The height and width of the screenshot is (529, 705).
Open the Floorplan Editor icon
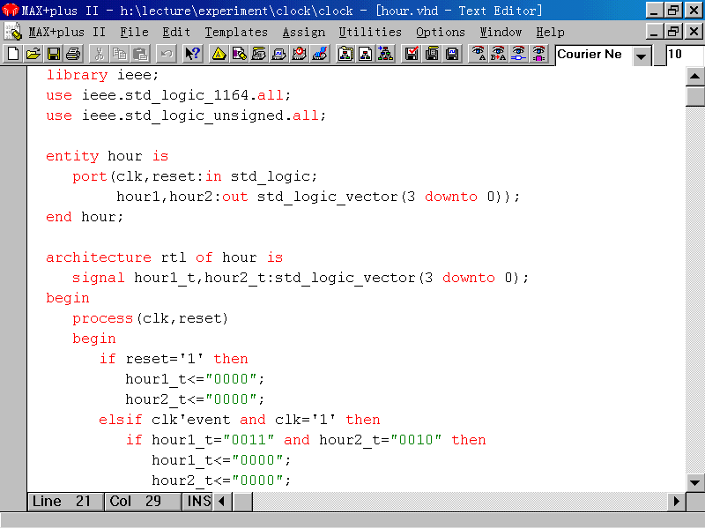(x=239, y=54)
